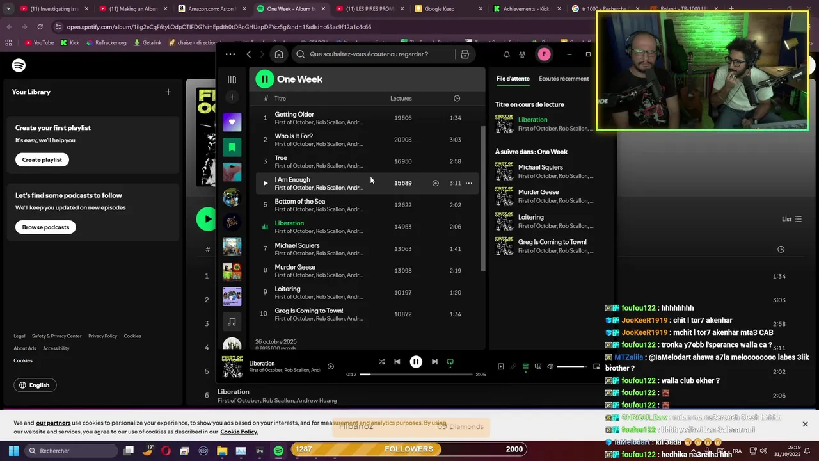This screenshot has width=819, height=461.
Task: Close the cookie banner
Action: tap(805, 424)
